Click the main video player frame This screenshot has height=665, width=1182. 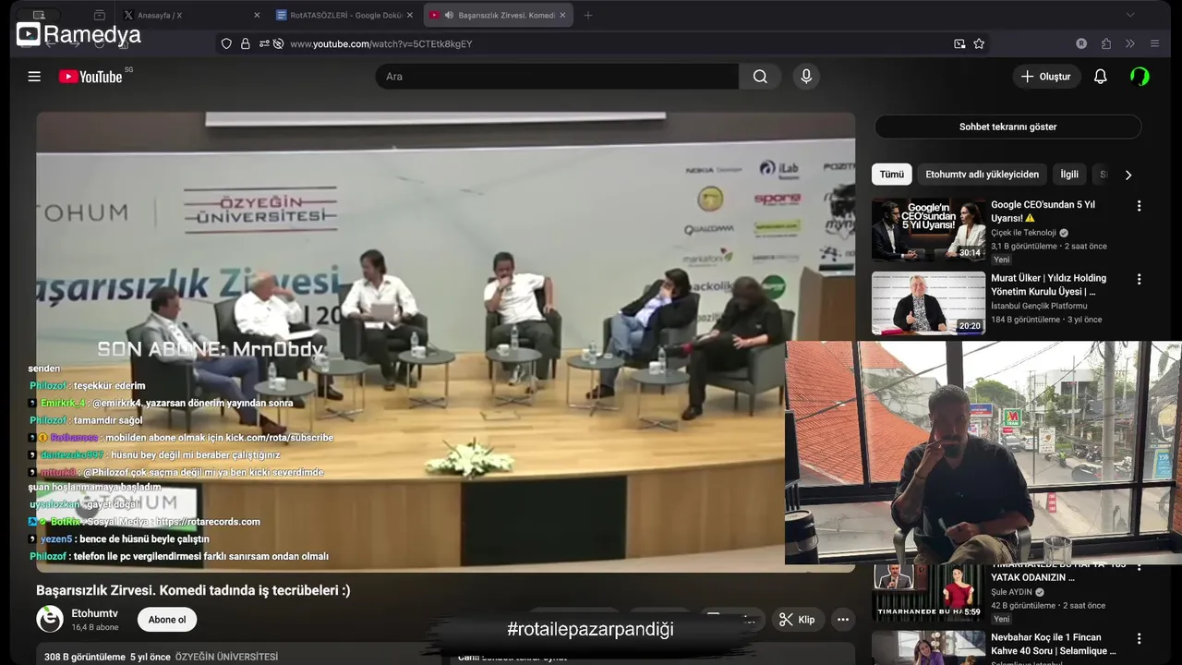click(x=445, y=342)
